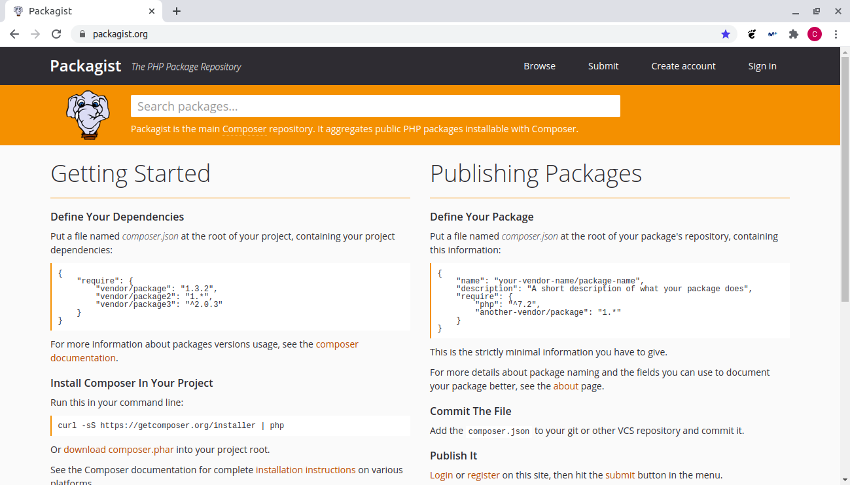Click the Packagist elephant mascot logo

pos(88,115)
